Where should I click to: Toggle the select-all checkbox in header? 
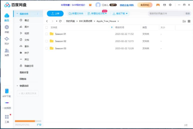click(47, 27)
